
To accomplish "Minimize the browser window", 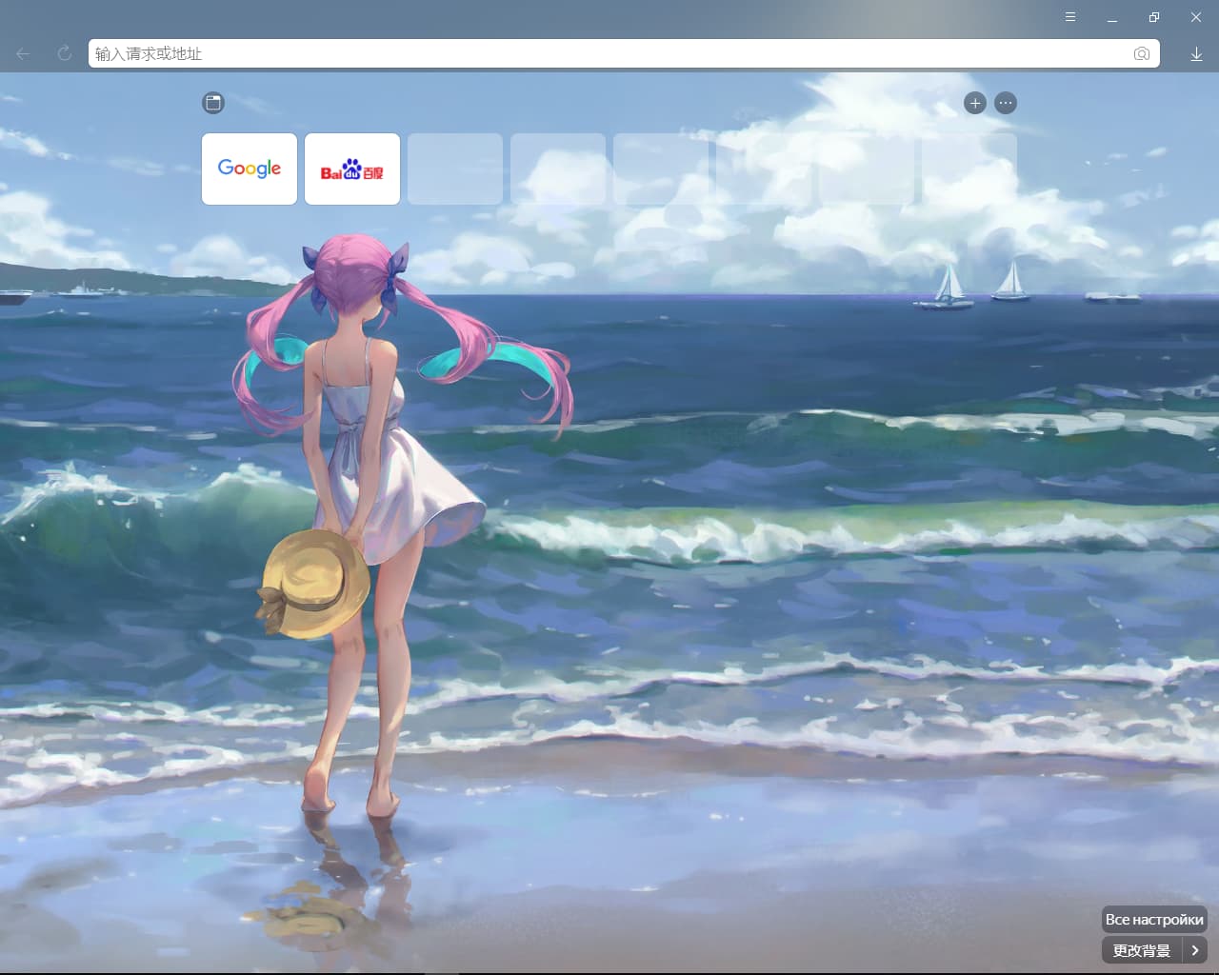I will (x=1112, y=17).
